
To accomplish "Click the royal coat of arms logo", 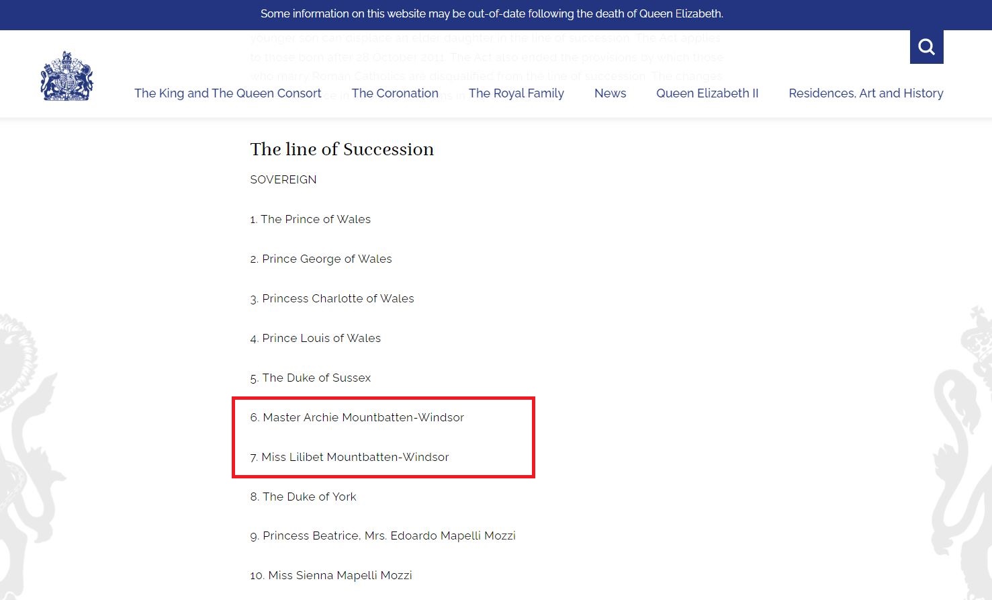I will click(66, 76).
